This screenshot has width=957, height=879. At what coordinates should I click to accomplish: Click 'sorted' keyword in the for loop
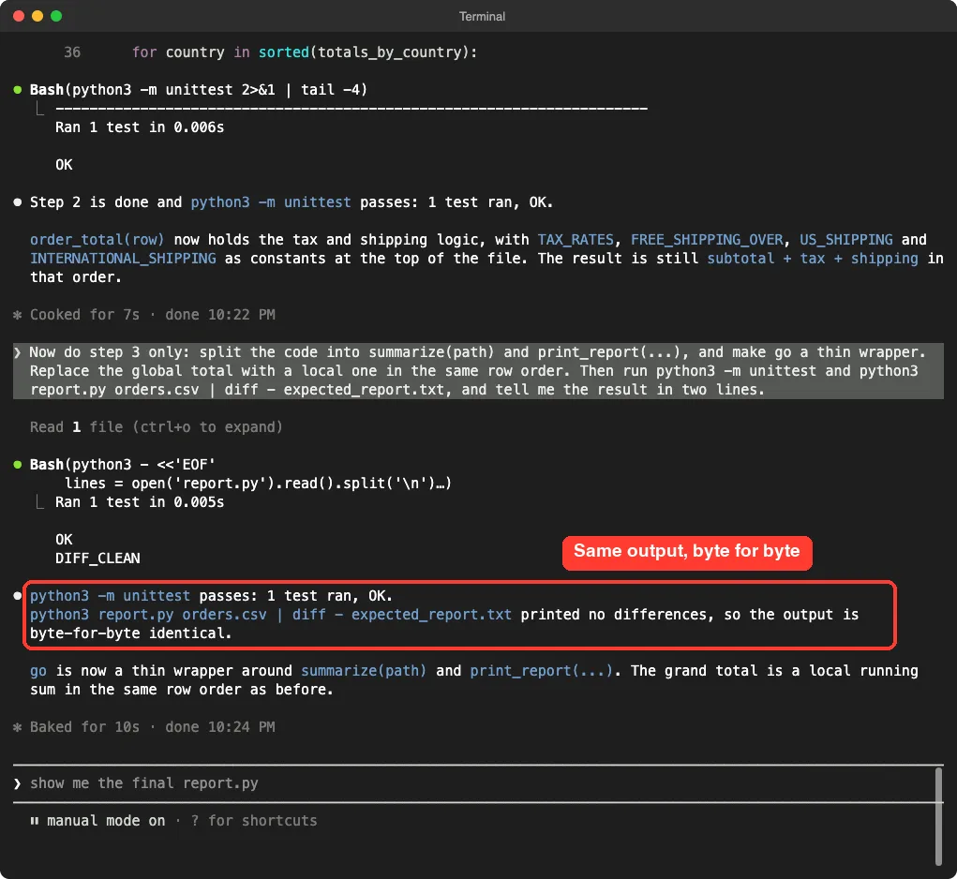tap(284, 52)
